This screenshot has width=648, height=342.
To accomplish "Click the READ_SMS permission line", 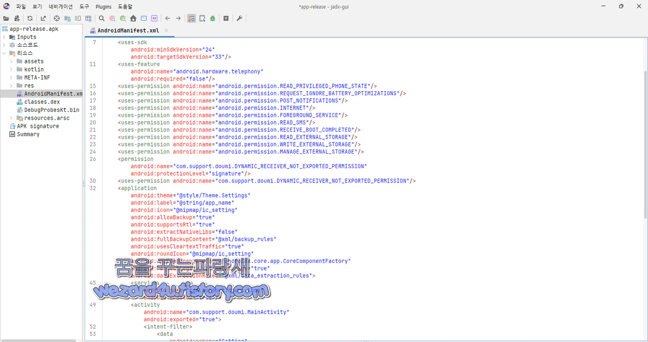I will (217, 123).
